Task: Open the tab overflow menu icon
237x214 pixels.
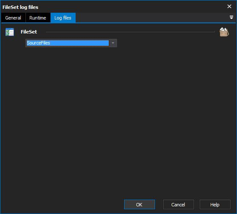Action: (231, 17)
